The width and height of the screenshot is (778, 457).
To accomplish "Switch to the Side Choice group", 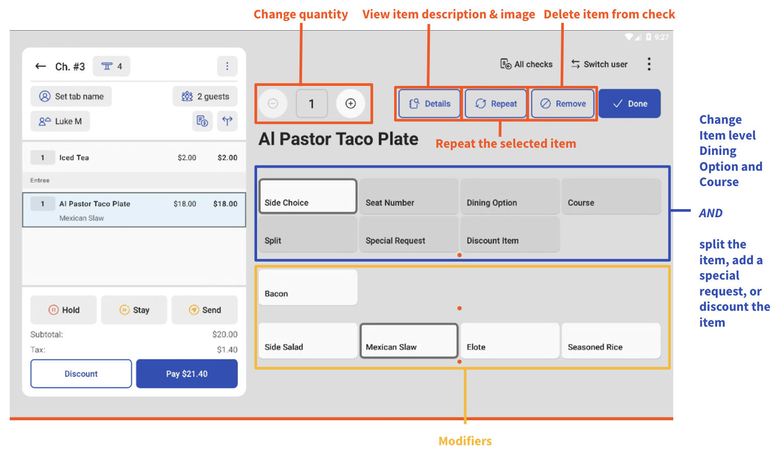I will 307,196.
